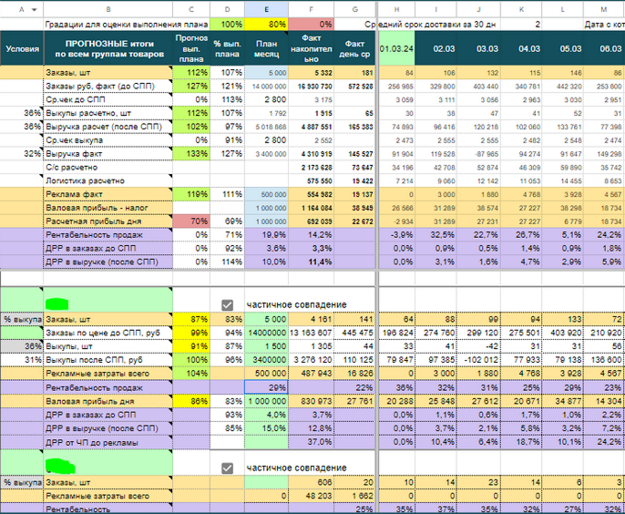Click the red 0% gradation cell
The height and width of the screenshot is (514, 625).
311,25
